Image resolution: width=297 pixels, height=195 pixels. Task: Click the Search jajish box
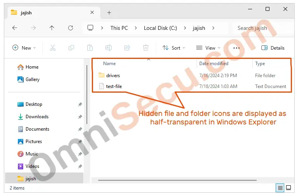[x=262, y=28]
